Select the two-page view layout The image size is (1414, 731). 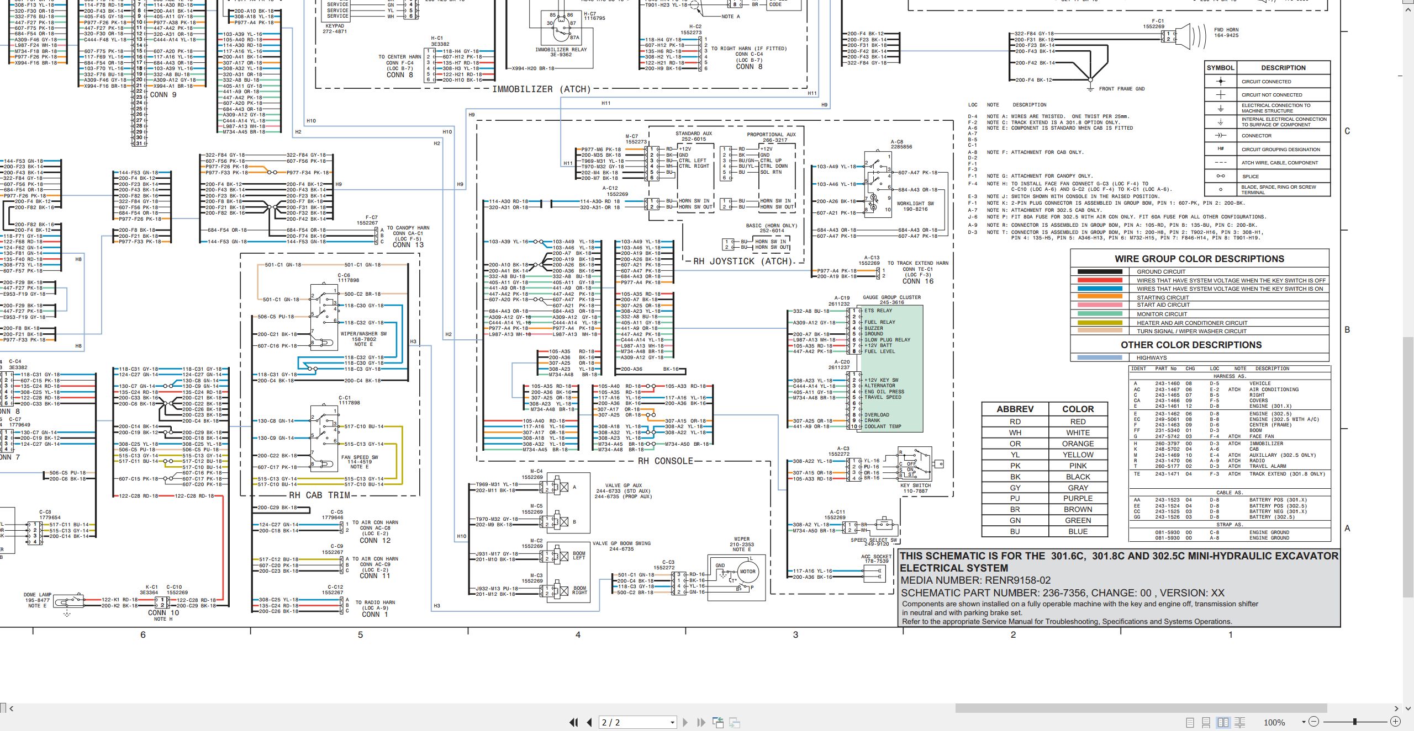coord(1223,722)
